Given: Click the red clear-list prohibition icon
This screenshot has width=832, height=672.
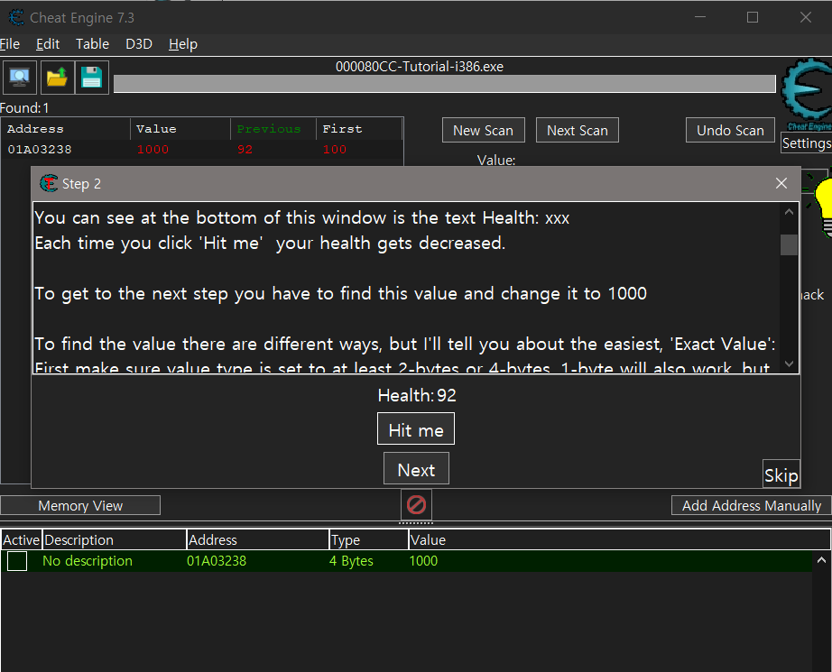Looking at the screenshot, I should tap(416, 504).
